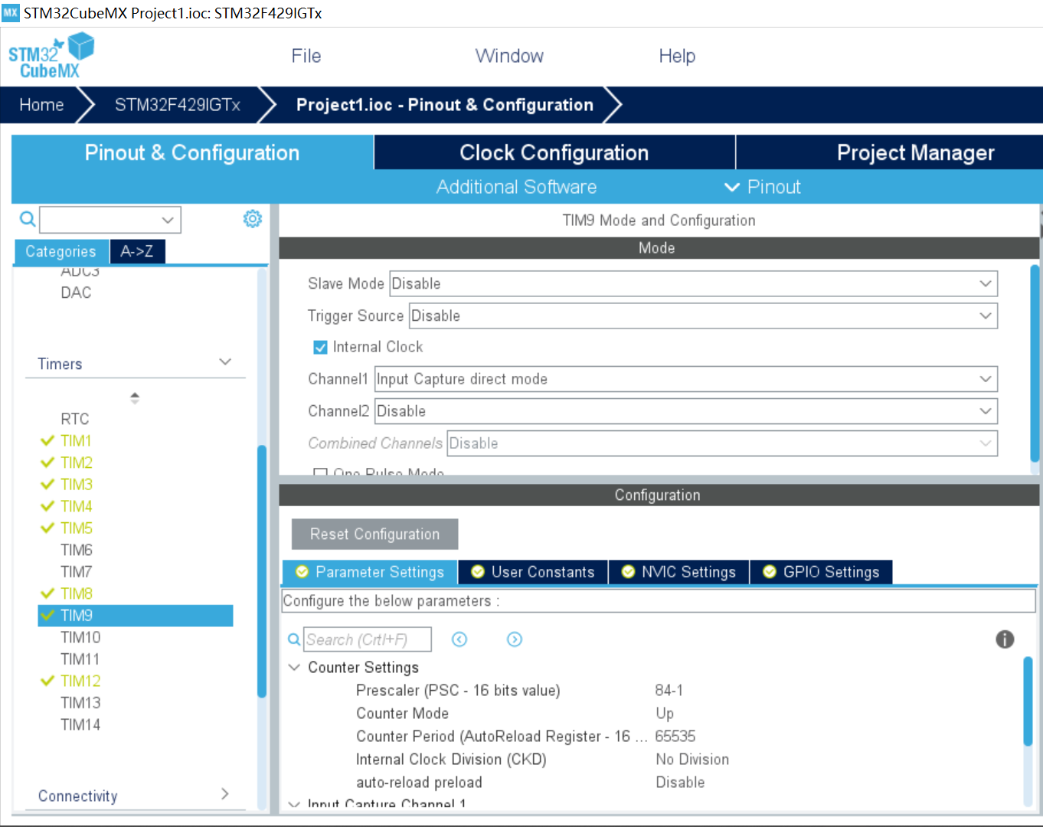The width and height of the screenshot is (1043, 827).
Task: Select TIM9 in the Timers list
Action: [x=136, y=616]
